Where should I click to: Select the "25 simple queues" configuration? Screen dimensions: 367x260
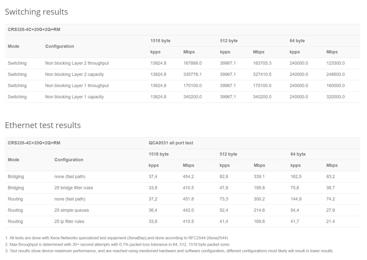(71, 210)
